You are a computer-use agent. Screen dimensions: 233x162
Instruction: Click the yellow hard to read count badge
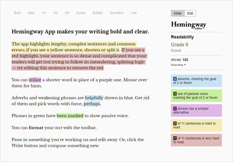point(175,123)
